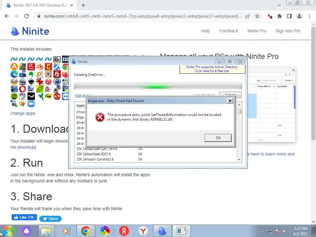Close the target.exe error dialog
Image resolution: width=316 pixels, height=237 pixels.
230,101
